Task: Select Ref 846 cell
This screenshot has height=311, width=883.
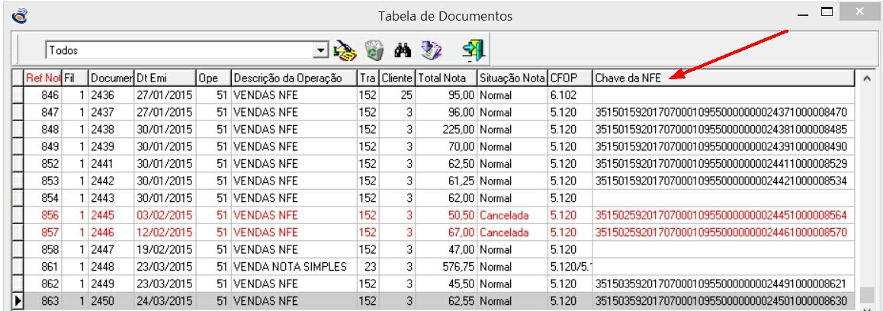Action: click(43, 95)
